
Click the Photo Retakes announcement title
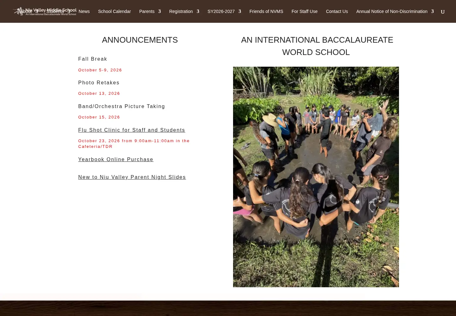click(x=99, y=83)
